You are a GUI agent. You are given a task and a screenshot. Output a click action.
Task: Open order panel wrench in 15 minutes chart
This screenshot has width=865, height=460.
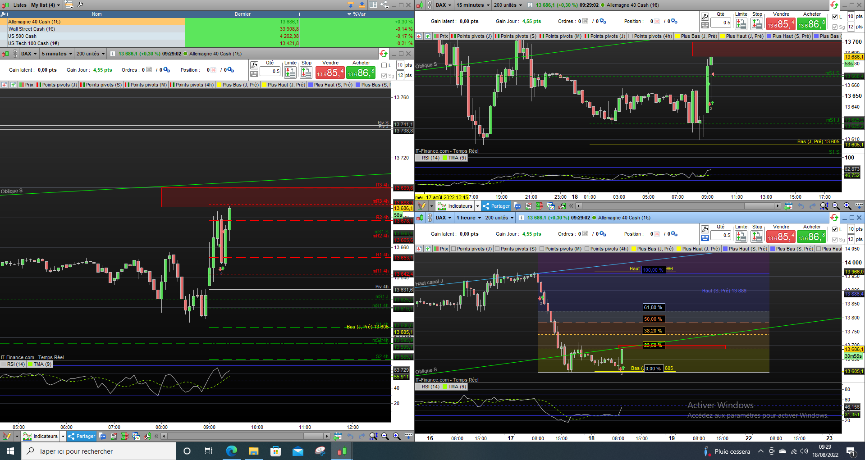pos(705,17)
